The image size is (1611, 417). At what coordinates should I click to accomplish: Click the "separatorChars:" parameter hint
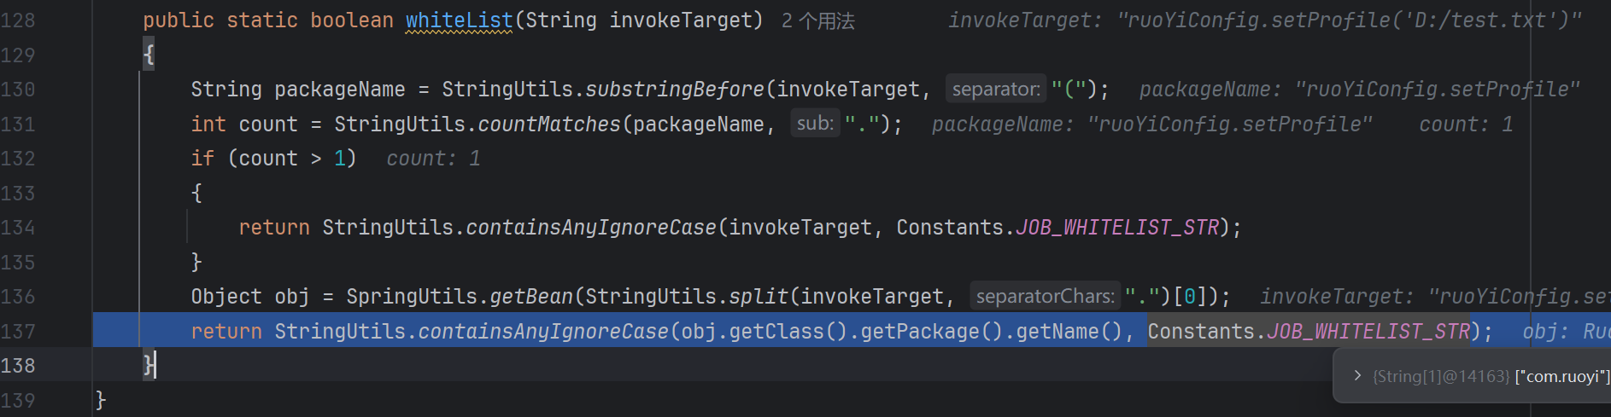pos(1045,296)
